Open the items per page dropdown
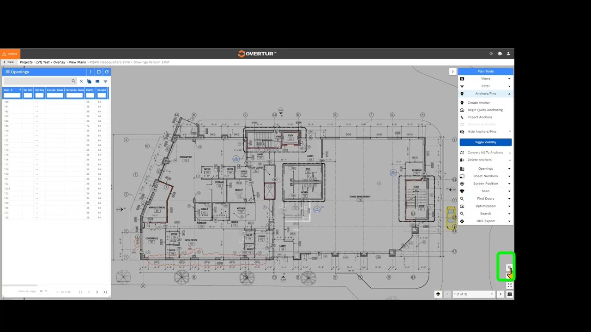Image resolution: width=591 pixels, height=332 pixels. tap(43, 291)
